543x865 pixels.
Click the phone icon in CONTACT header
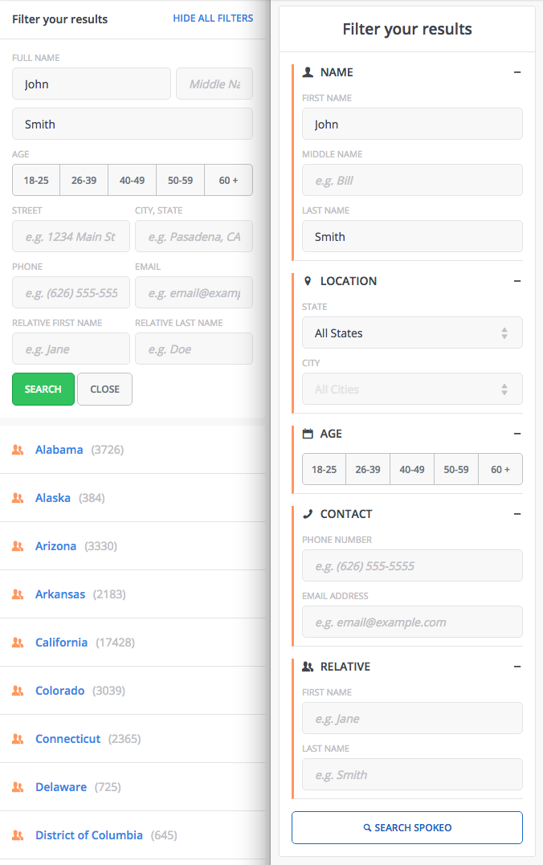tap(308, 513)
